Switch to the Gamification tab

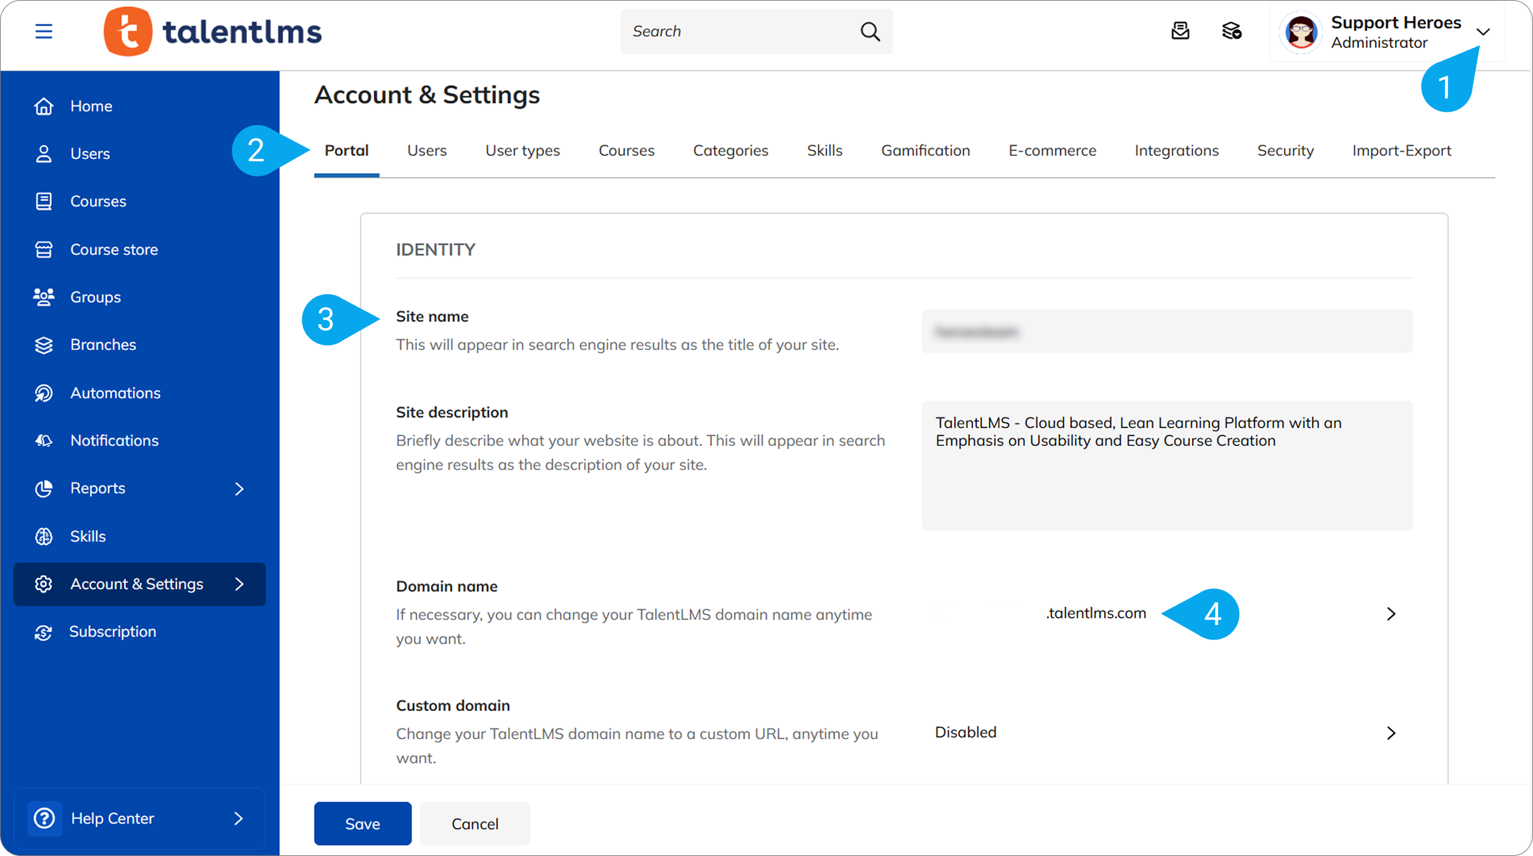point(925,150)
